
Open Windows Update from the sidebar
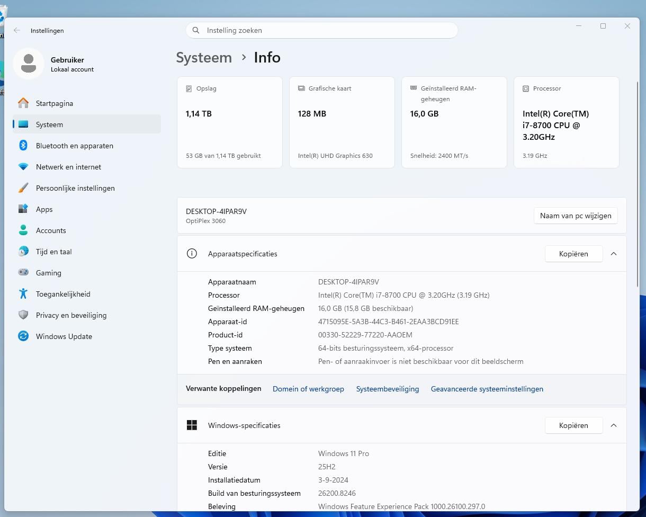(23, 336)
